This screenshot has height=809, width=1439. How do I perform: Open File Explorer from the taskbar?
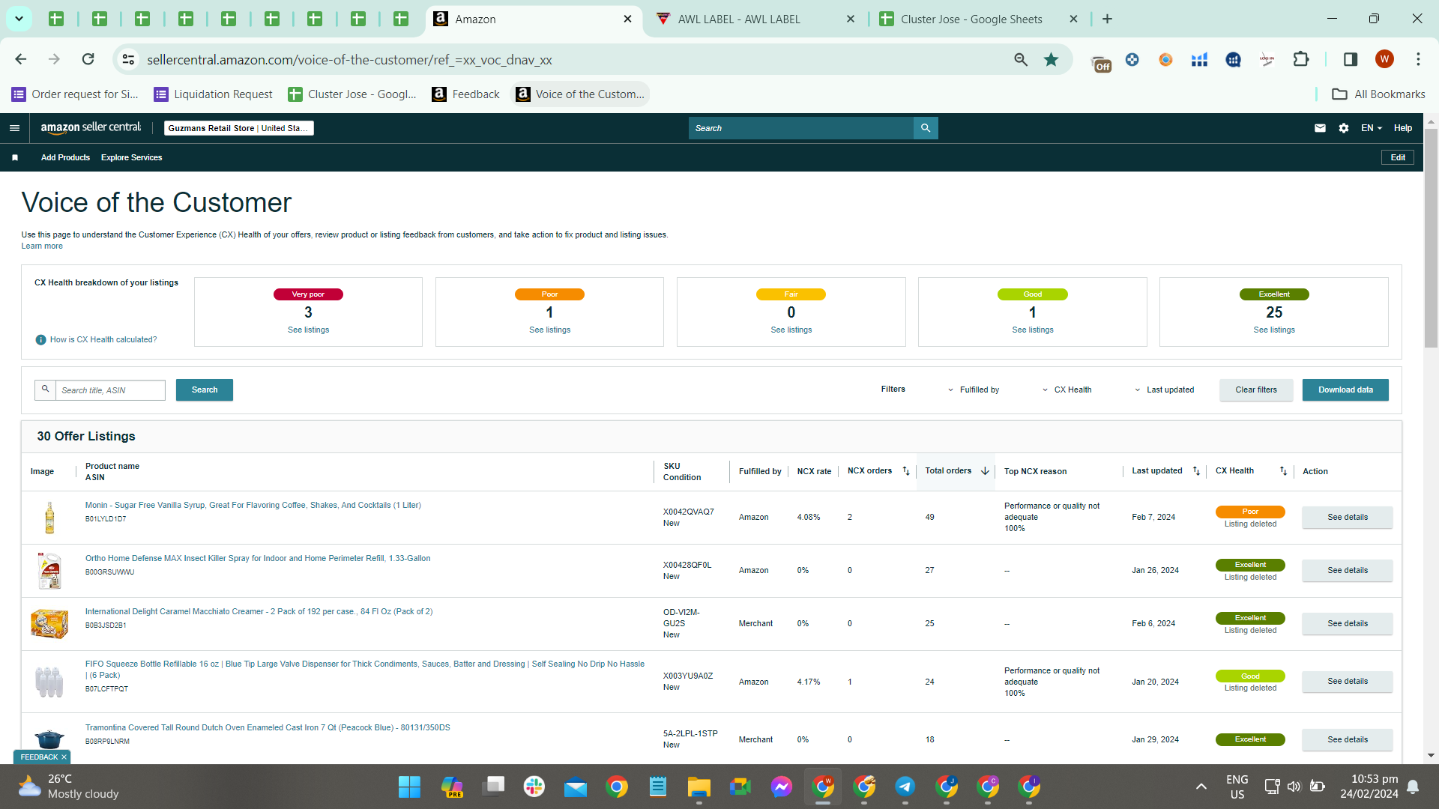699,787
